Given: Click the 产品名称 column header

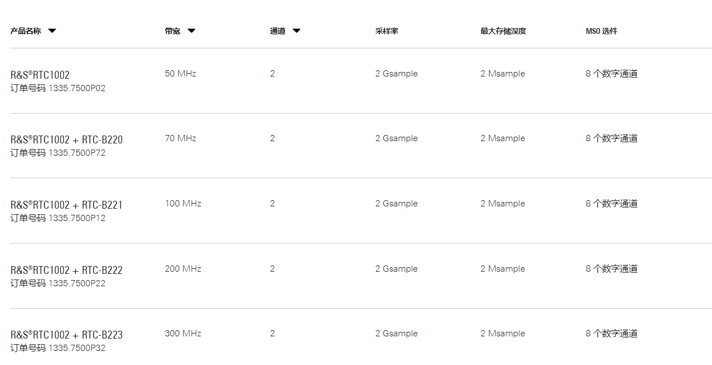Looking at the screenshot, I should (25, 31).
